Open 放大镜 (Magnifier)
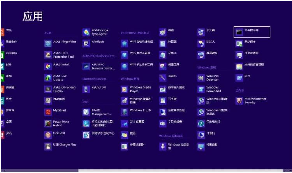 (x=206, y=32)
